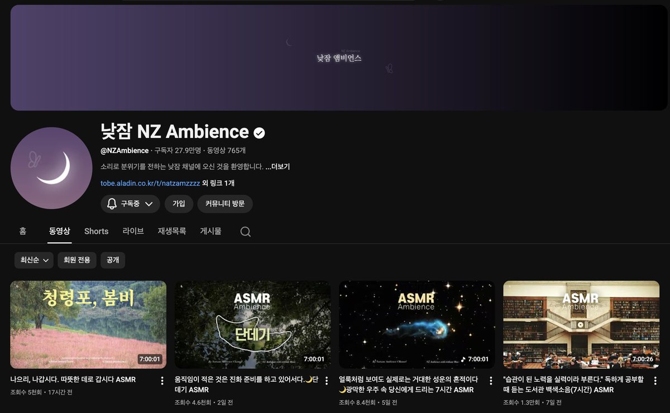Click the @NZAmbience channel handle

pyautogui.click(x=125, y=151)
